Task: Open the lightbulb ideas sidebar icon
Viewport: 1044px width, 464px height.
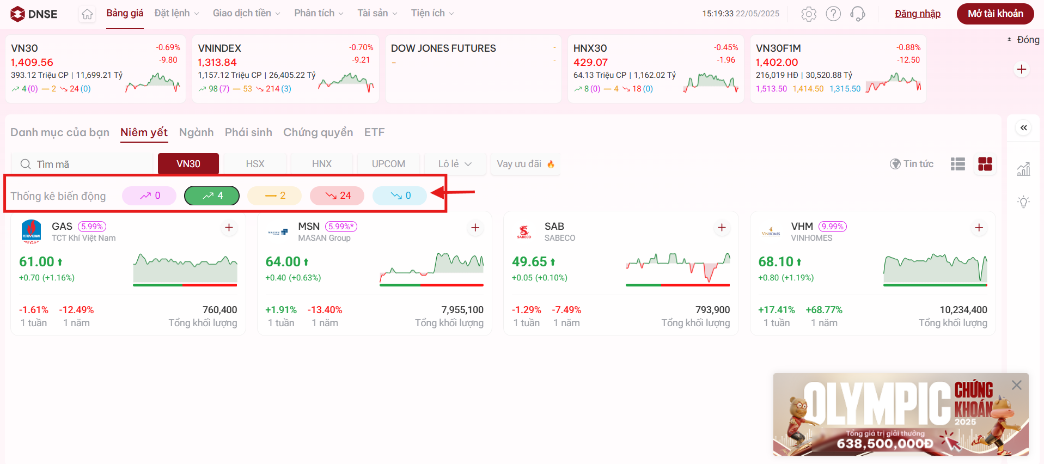Action: 1024,202
